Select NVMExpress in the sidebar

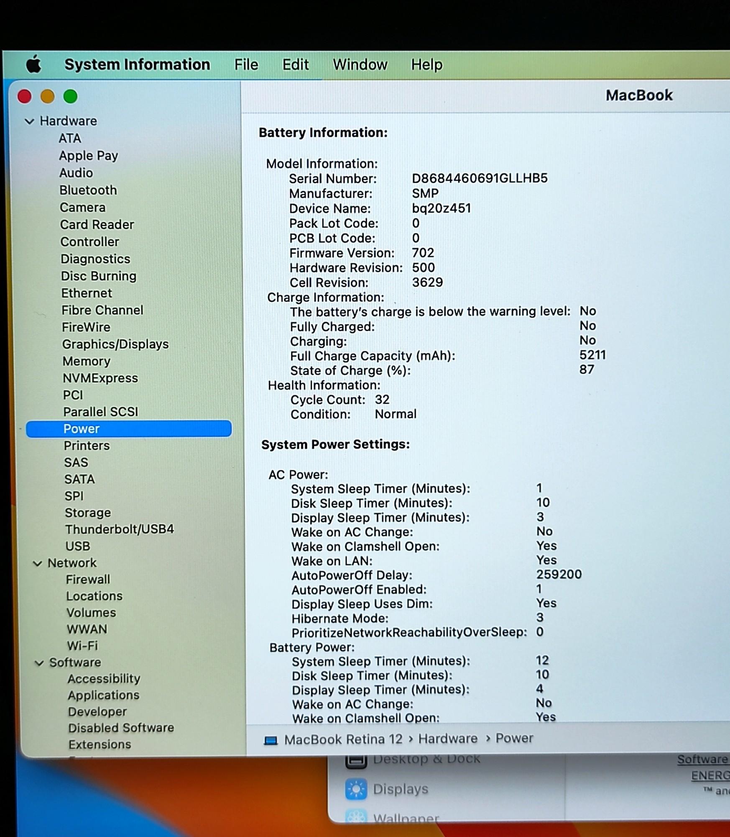point(100,378)
